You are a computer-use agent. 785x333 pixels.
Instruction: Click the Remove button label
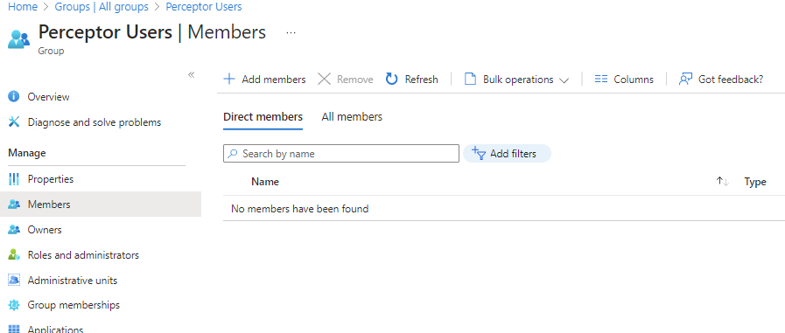coord(355,80)
